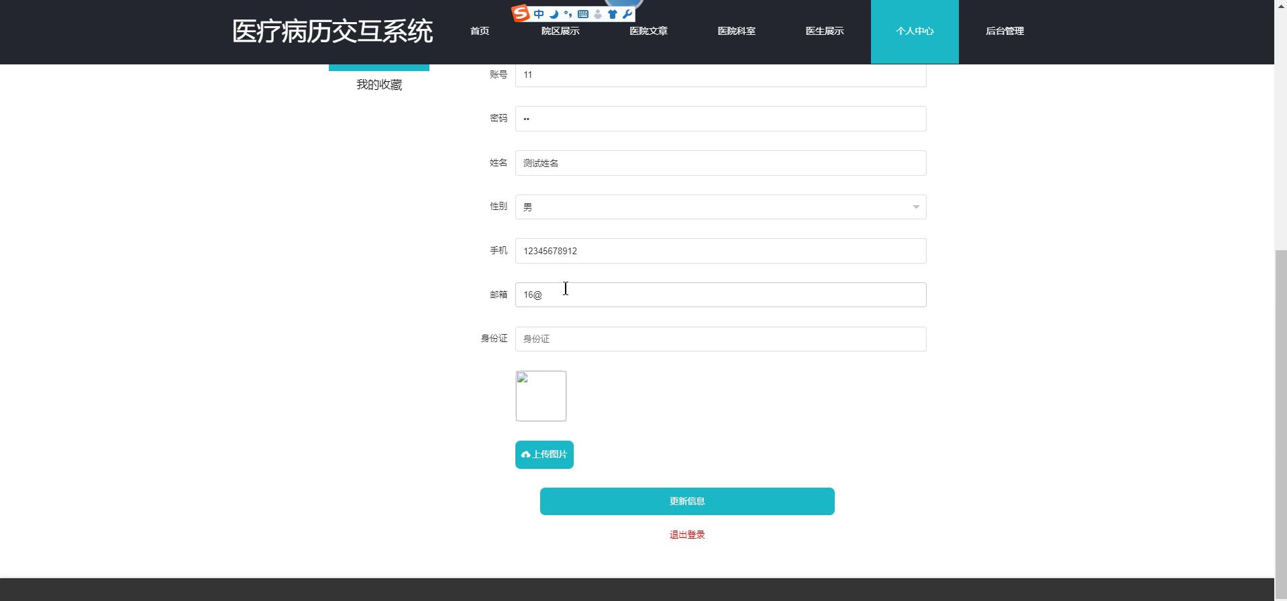Screen dimensions: 1287x601
Task: Toggle the Chinese/English input mode icon
Action: click(539, 14)
